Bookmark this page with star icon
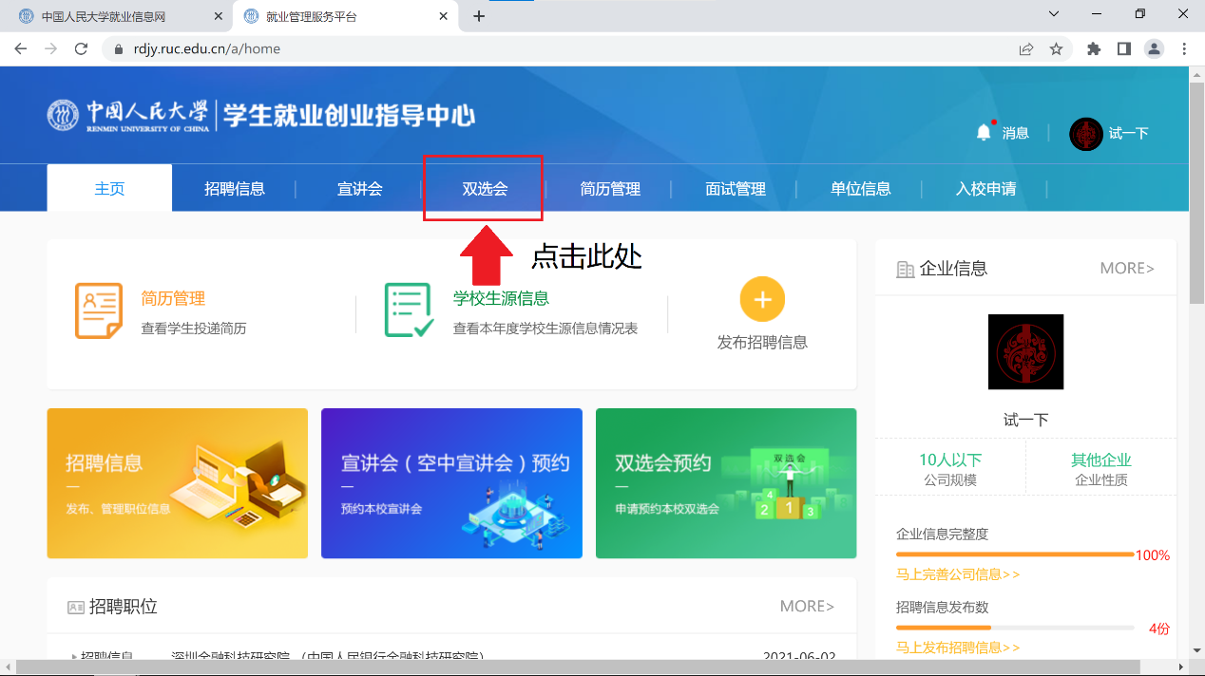The width and height of the screenshot is (1205, 676). [1056, 48]
